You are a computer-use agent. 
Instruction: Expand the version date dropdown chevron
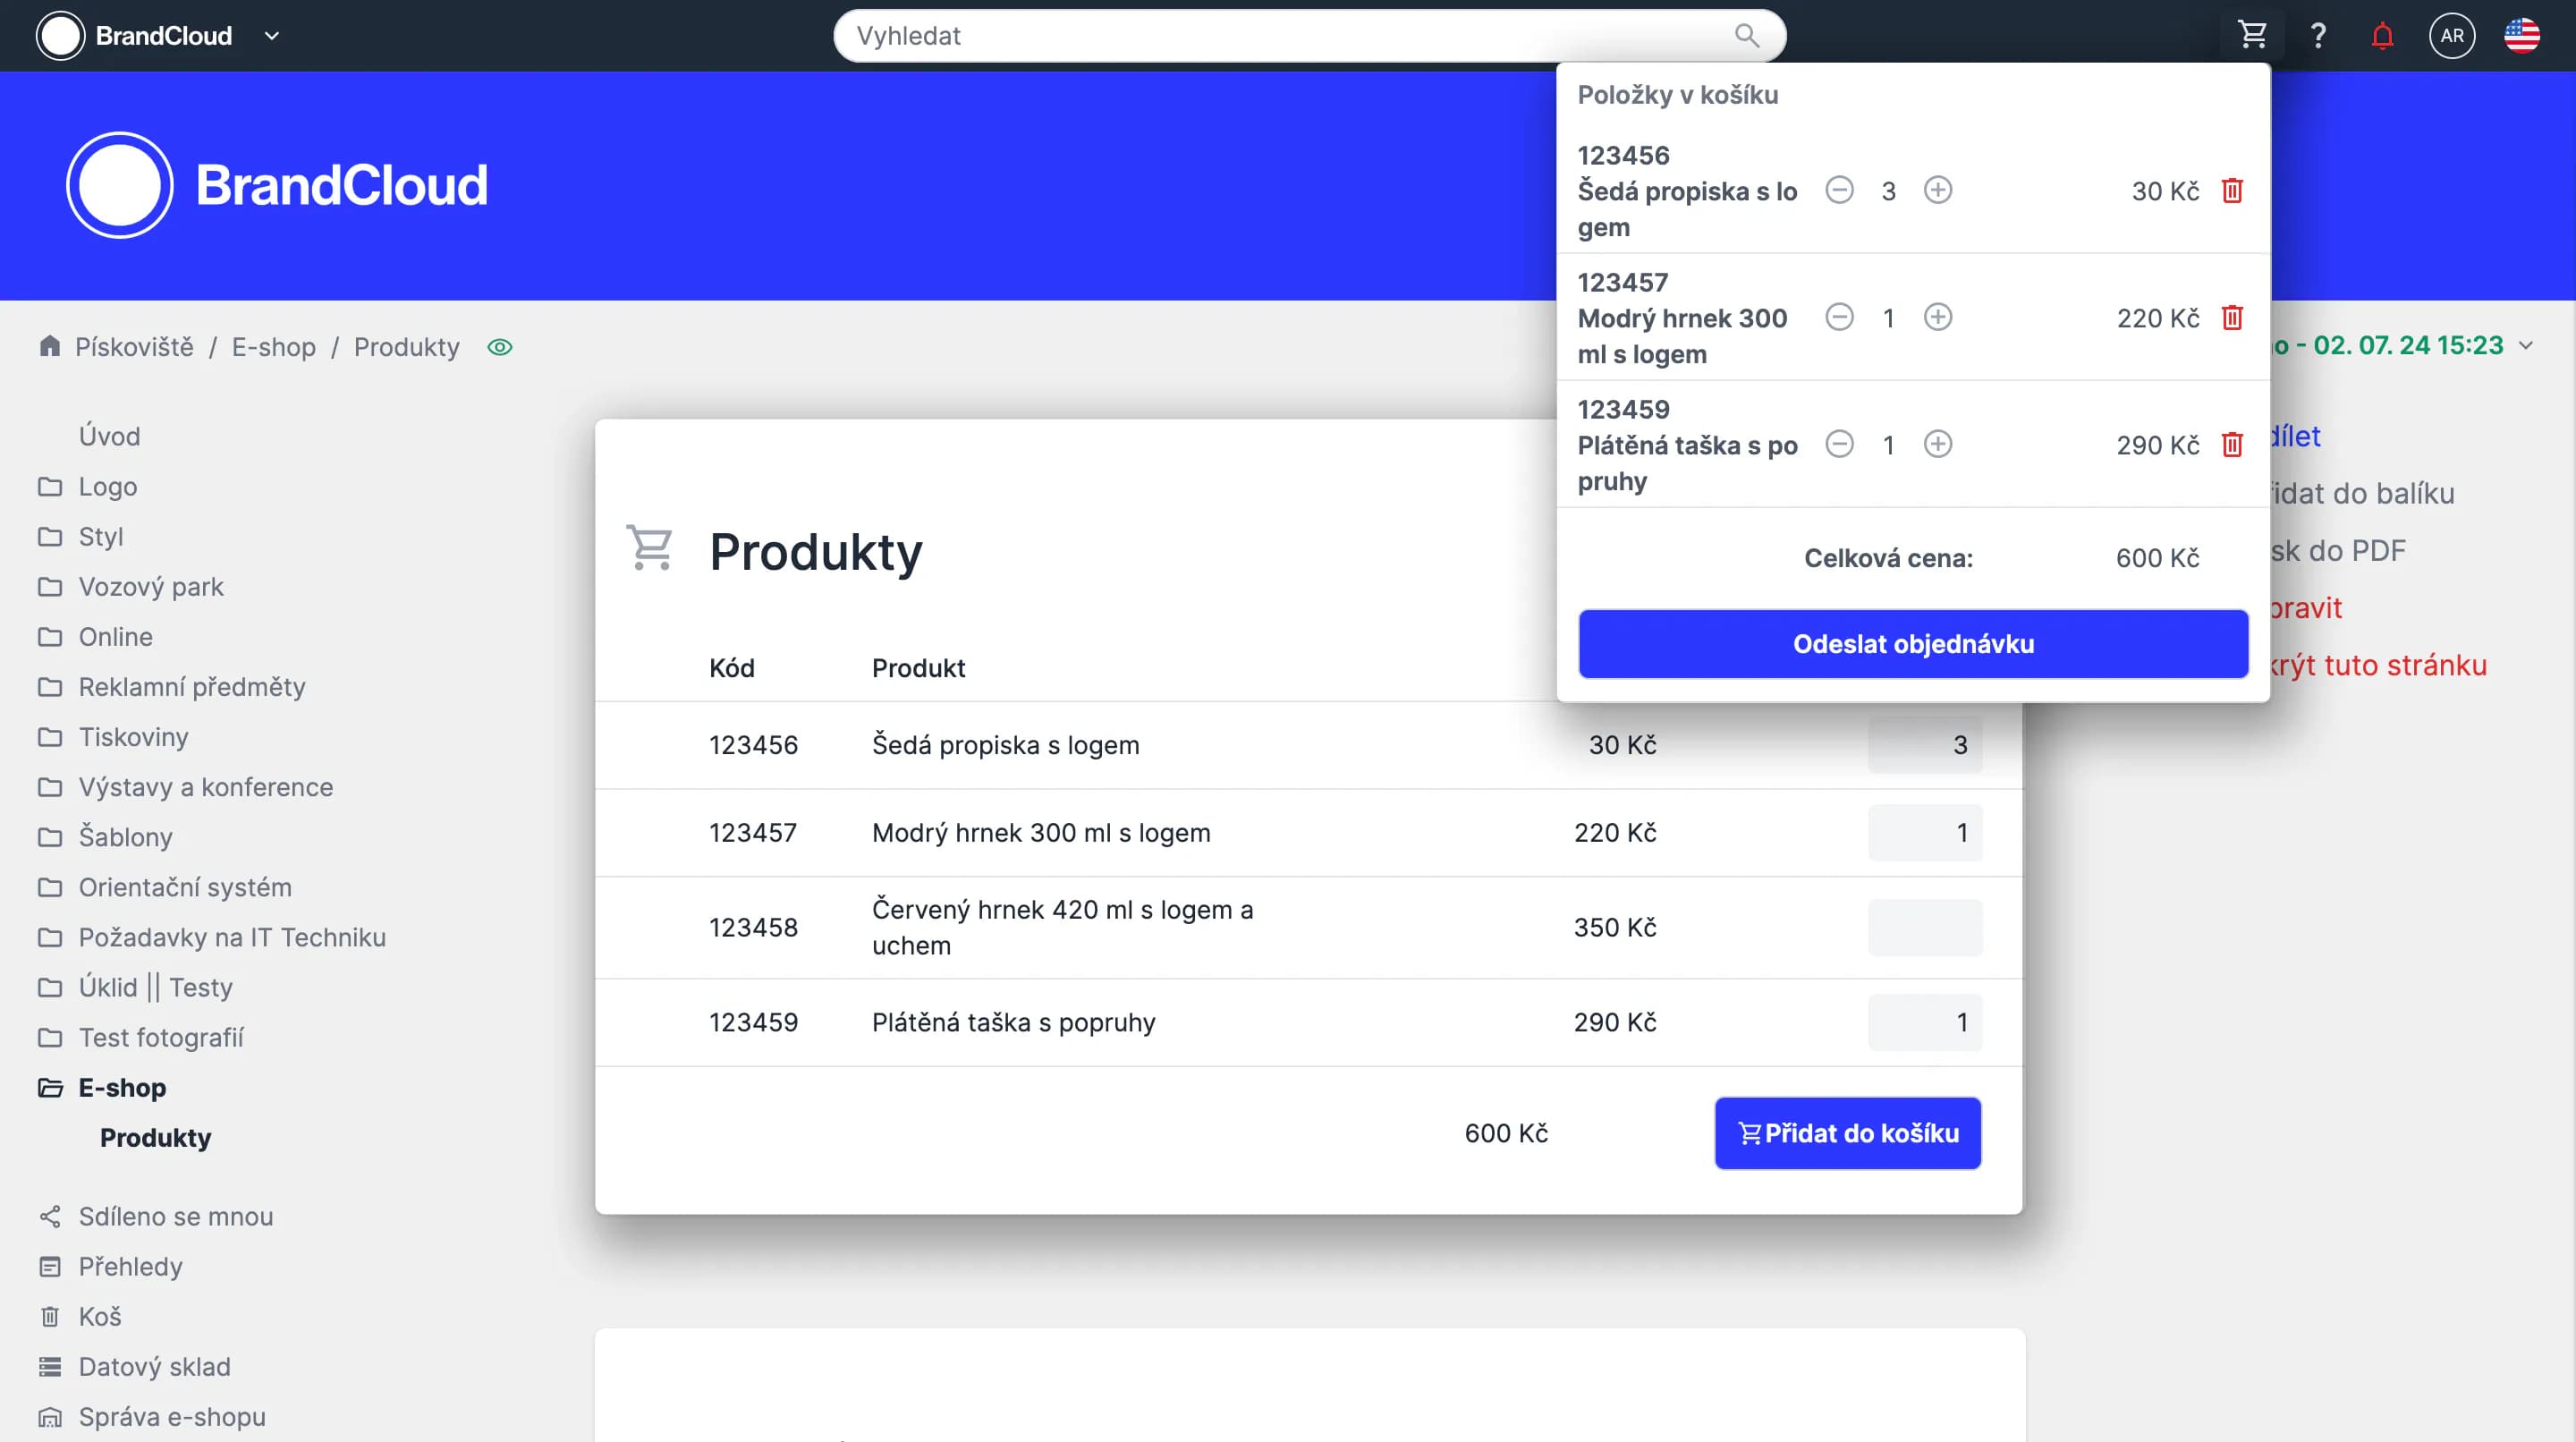[x=2526, y=345]
